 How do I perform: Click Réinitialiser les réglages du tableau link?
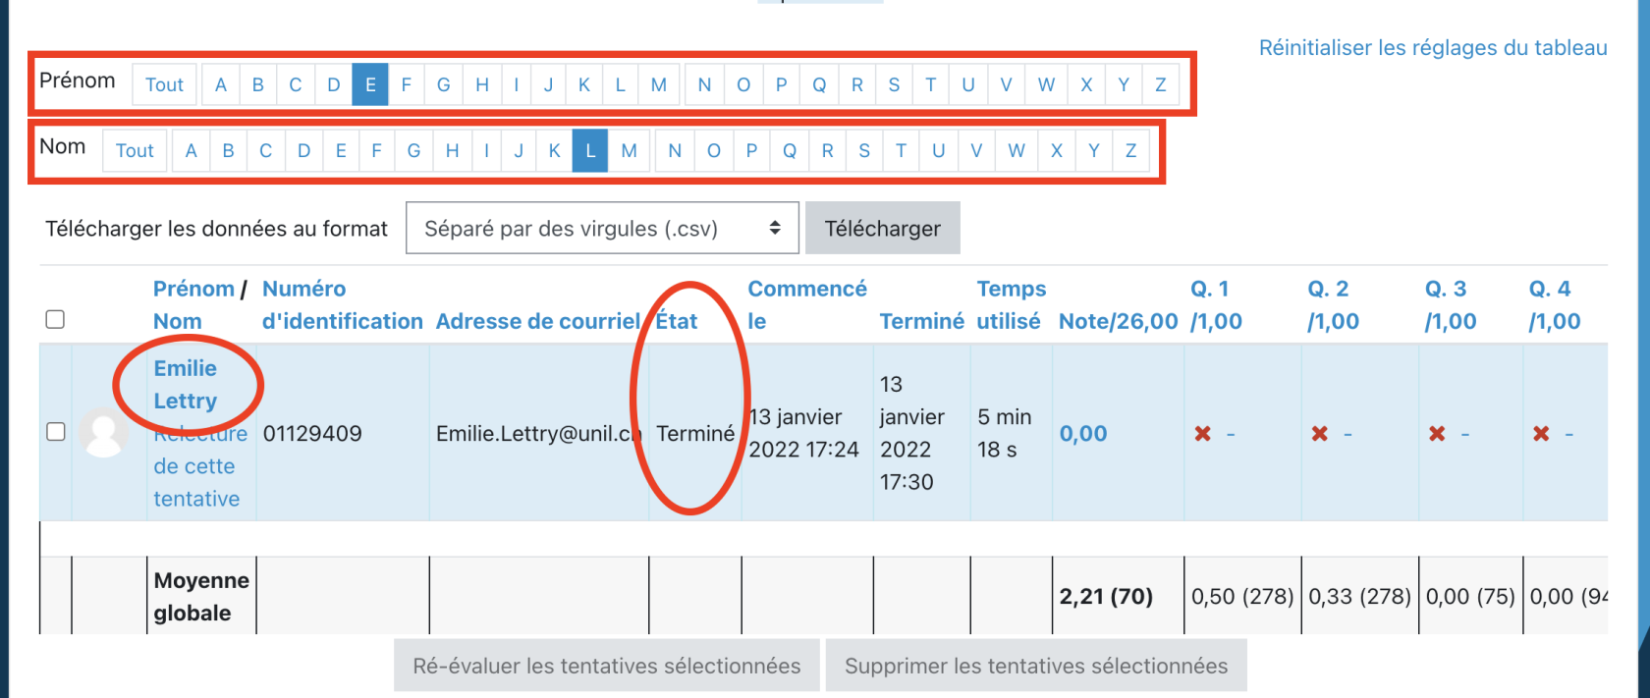(1432, 48)
